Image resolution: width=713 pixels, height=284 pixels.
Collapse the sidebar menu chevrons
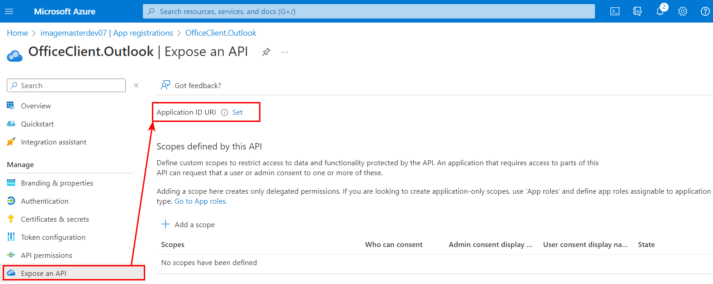click(x=136, y=85)
